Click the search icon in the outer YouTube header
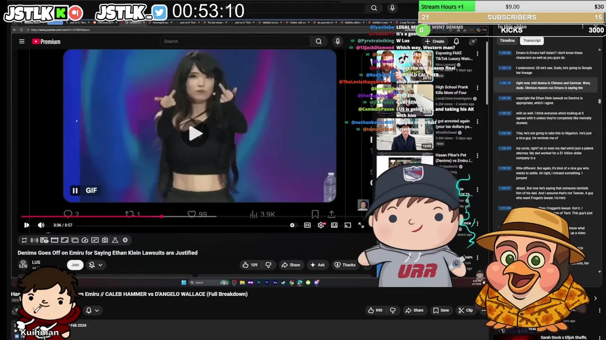 coord(374,8)
